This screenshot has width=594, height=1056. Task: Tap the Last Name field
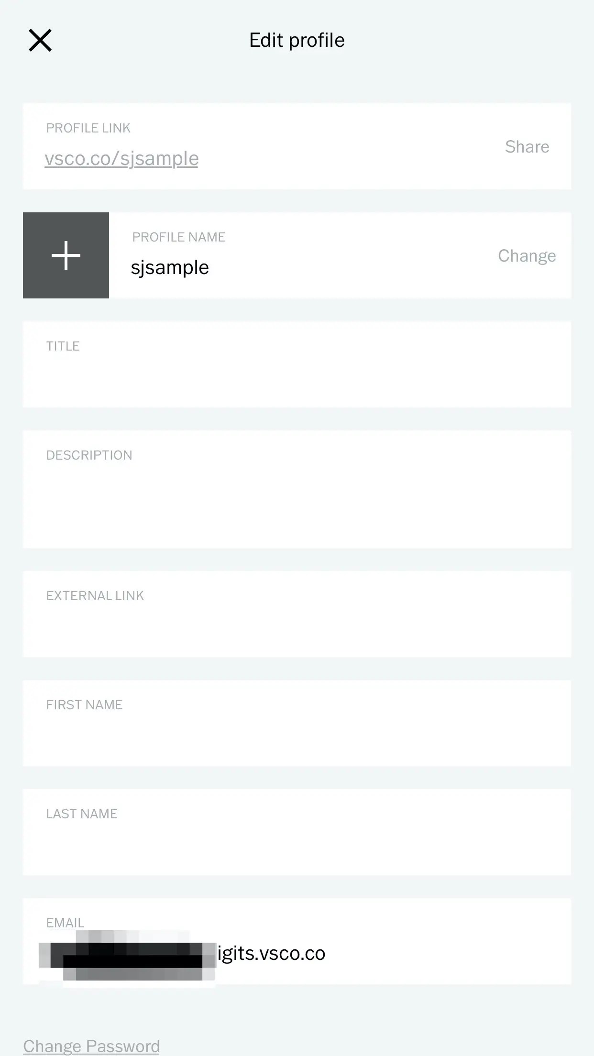tap(297, 832)
